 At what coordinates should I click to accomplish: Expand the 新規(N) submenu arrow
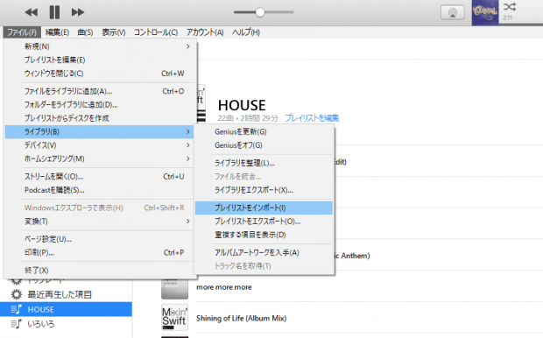click(188, 46)
